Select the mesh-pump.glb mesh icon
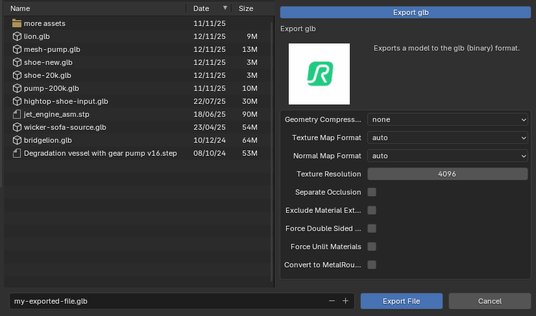Viewport: 536px width, 316px height. pos(17,49)
